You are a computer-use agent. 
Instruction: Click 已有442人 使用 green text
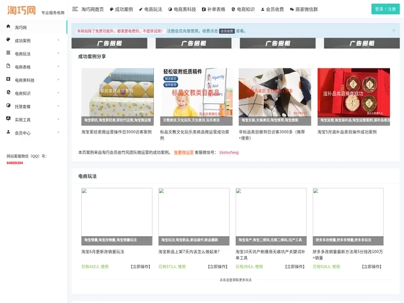tap(95, 267)
